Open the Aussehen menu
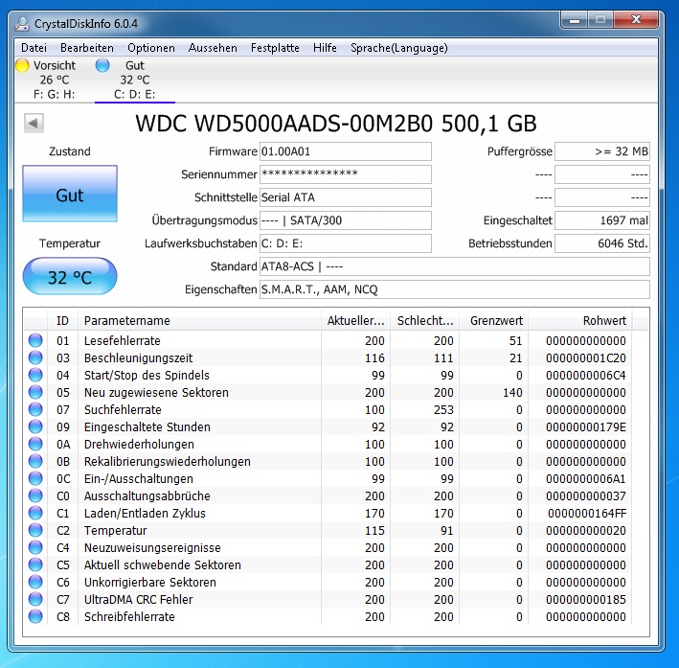 pos(213,48)
